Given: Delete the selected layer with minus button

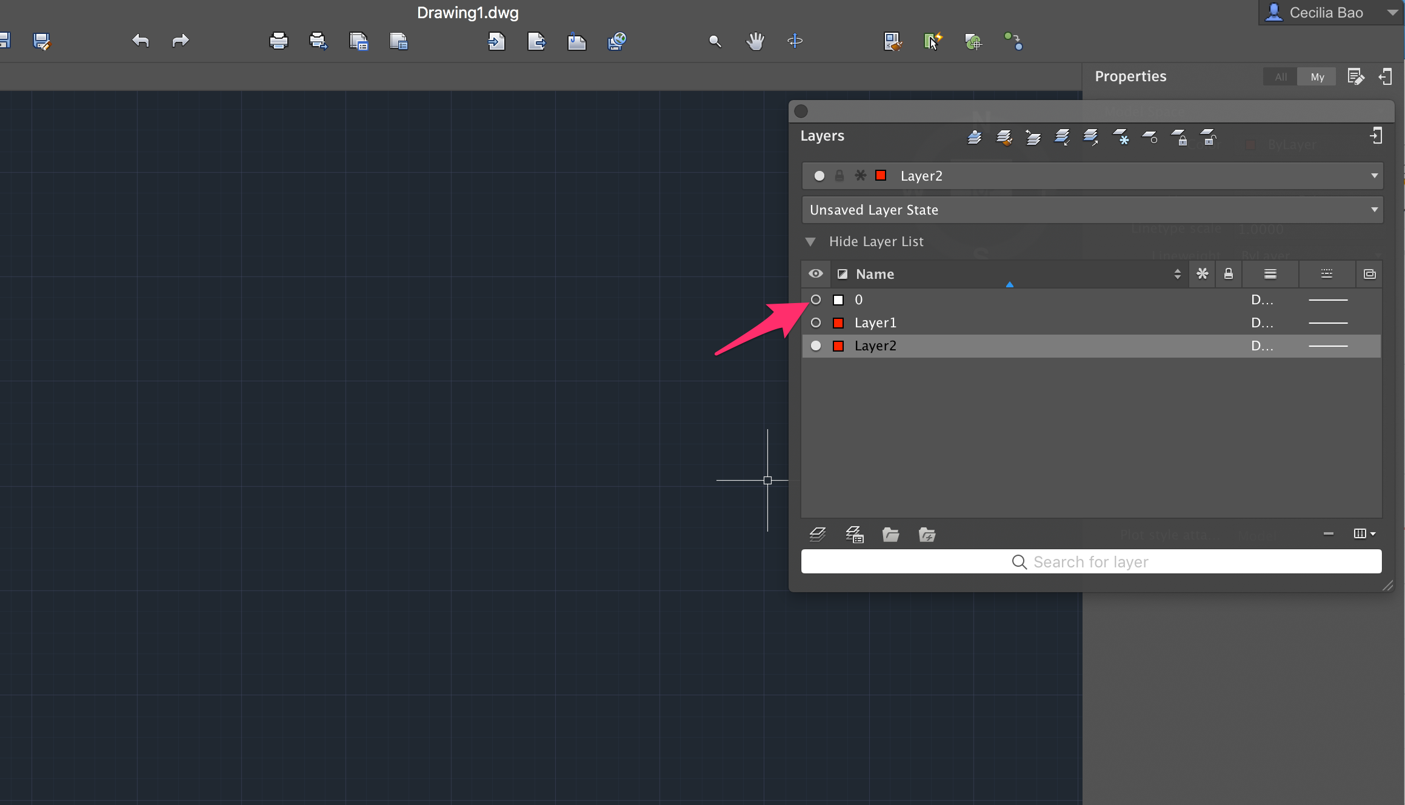Looking at the screenshot, I should [1328, 533].
